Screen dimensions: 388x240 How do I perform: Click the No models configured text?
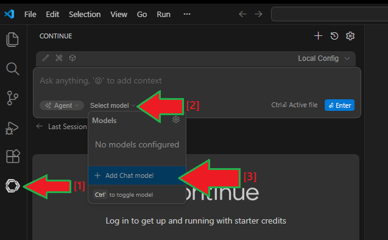coord(137,144)
